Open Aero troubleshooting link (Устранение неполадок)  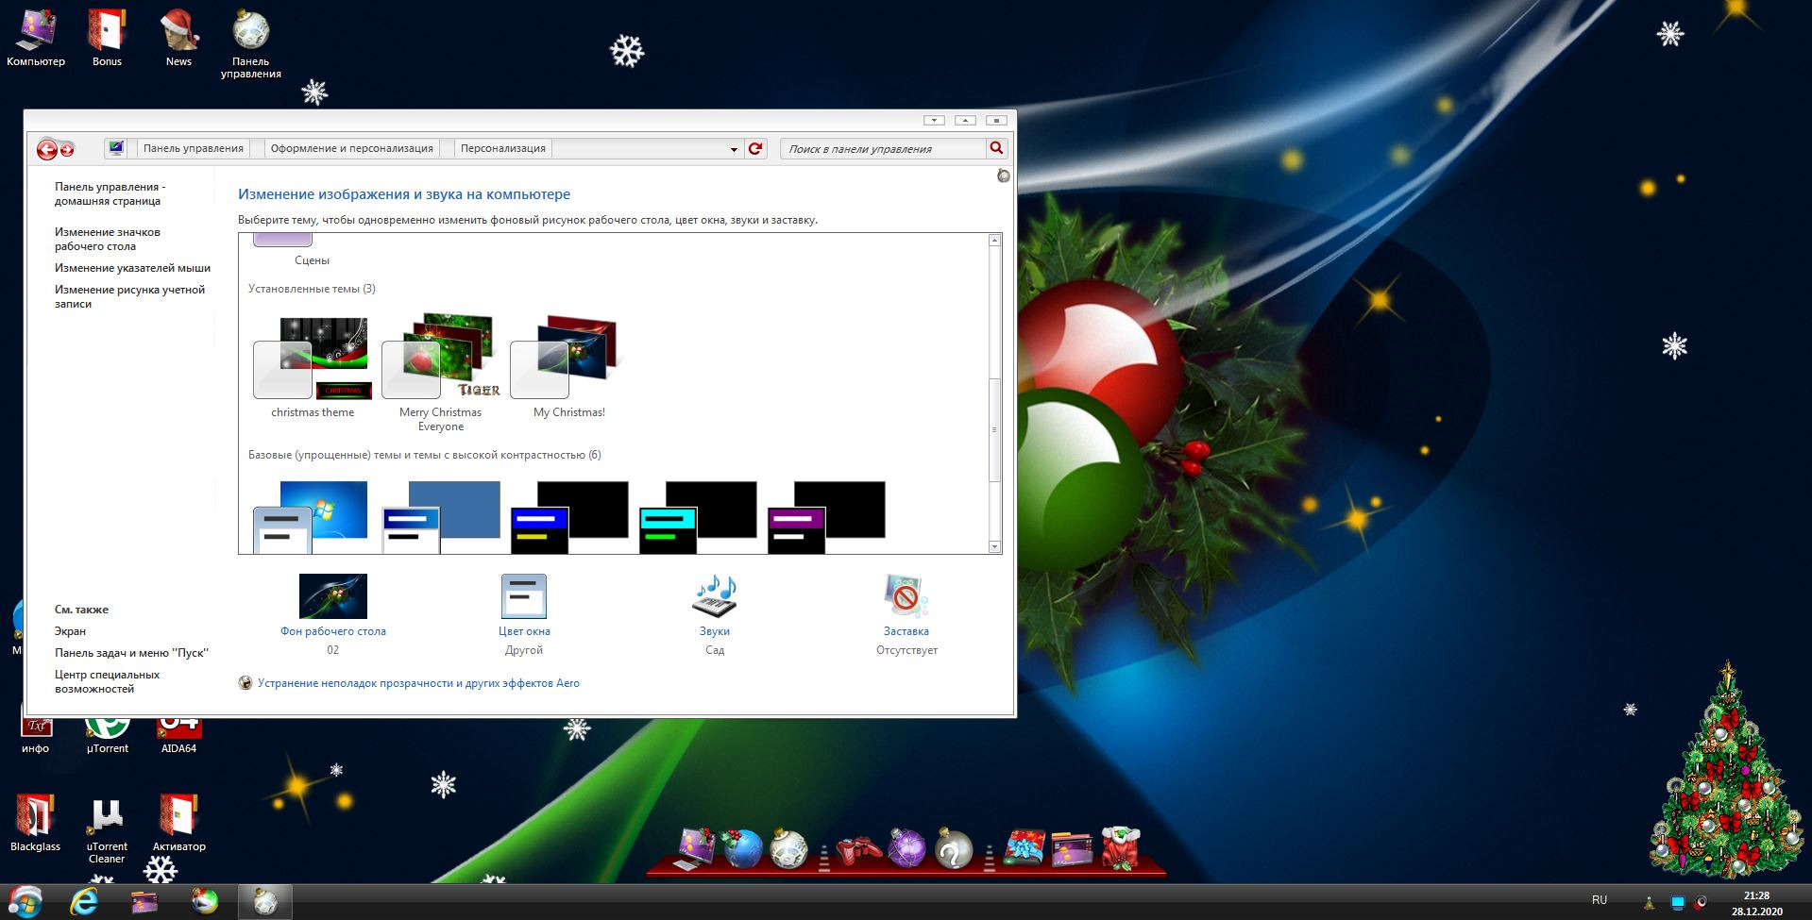tap(418, 683)
